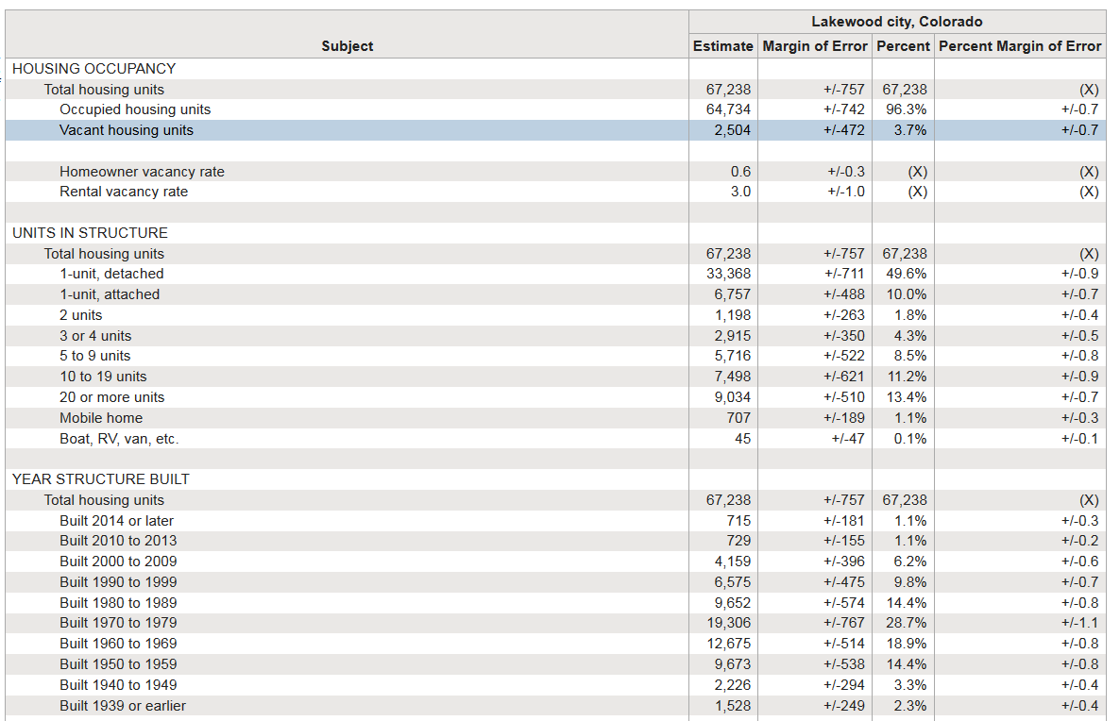Select the Built 1939 or earlier row

click(x=123, y=706)
